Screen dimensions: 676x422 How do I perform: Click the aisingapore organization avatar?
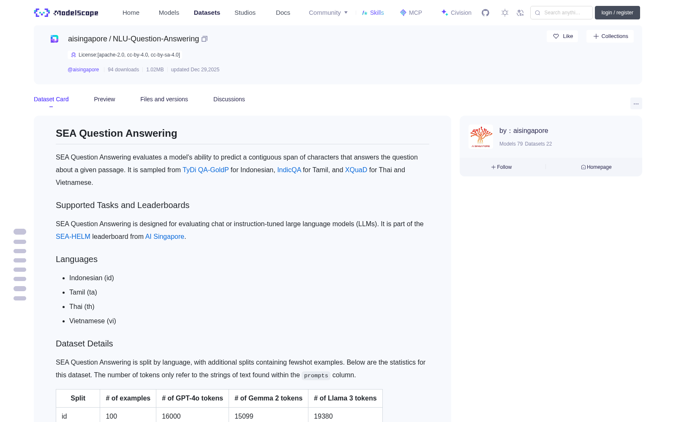click(x=481, y=137)
